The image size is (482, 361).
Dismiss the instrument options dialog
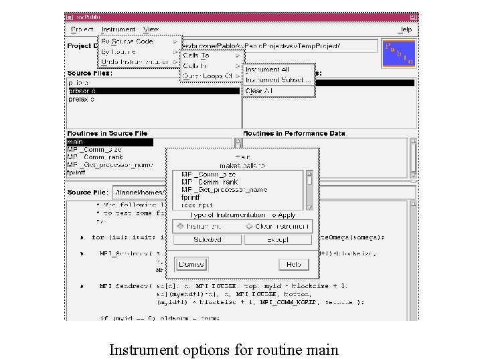pos(191,264)
